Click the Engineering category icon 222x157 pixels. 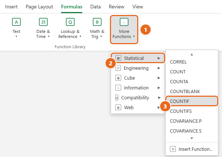point(118,68)
